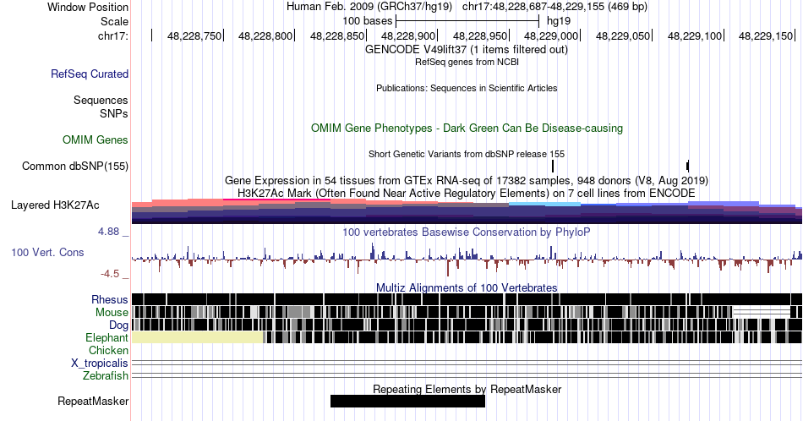
Task: Click 'Publications: Sequences in Scientific Articles' title
Action: pos(467,88)
